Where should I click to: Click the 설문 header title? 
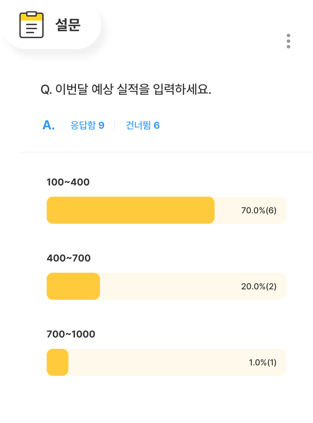[x=68, y=25]
